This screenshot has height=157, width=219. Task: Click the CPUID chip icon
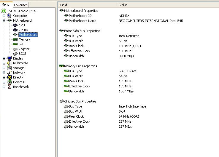(15, 30)
